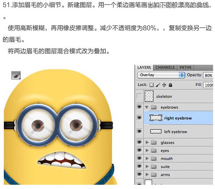Screen dimensions: 215x189
Task: Select the "skeleton" layer name
Action: point(164,97)
